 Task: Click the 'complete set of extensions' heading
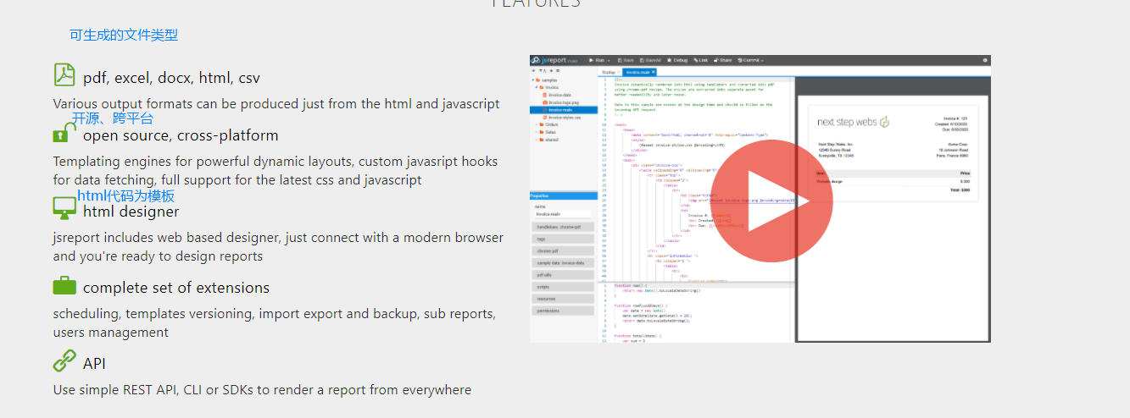(x=176, y=288)
